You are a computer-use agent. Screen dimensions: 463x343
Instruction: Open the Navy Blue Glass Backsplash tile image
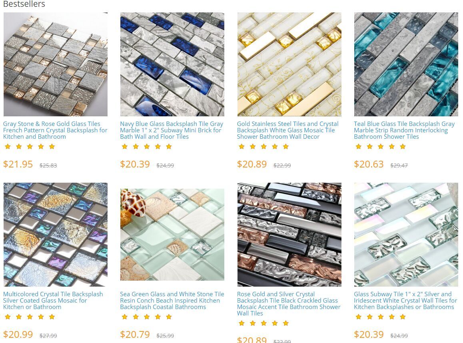172,64
